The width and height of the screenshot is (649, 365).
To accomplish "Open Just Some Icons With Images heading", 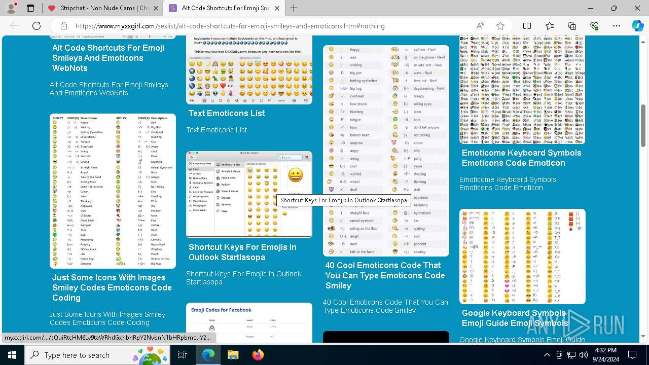I will (x=112, y=287).
